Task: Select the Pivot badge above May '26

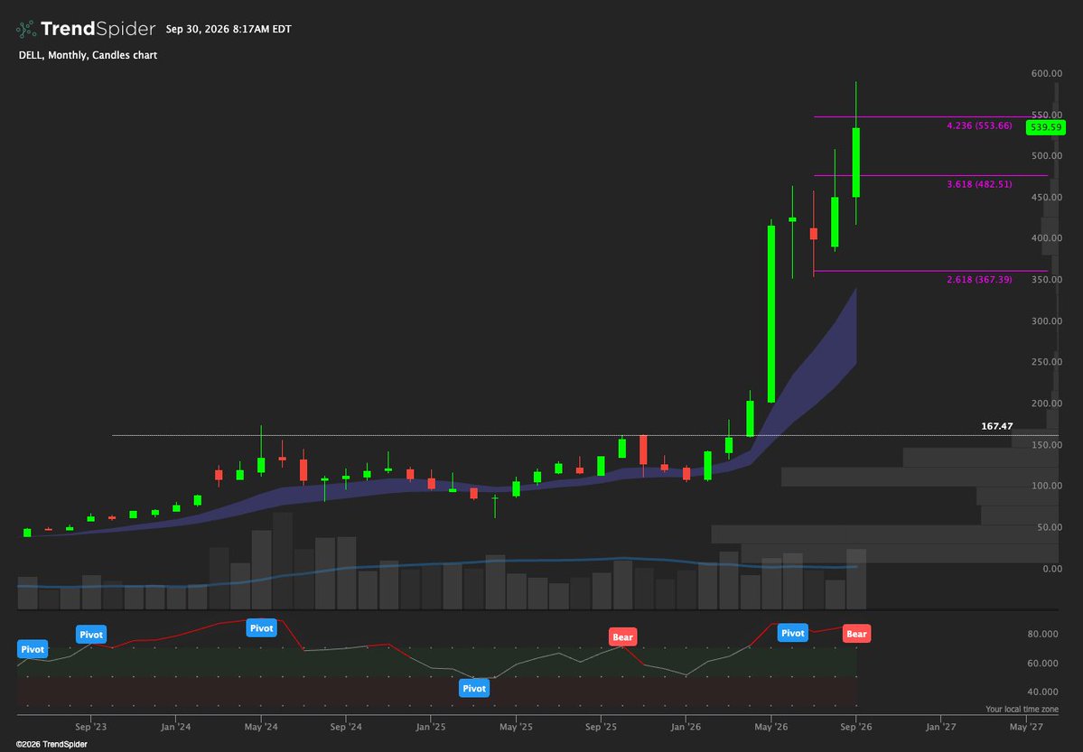Action: 793,633
